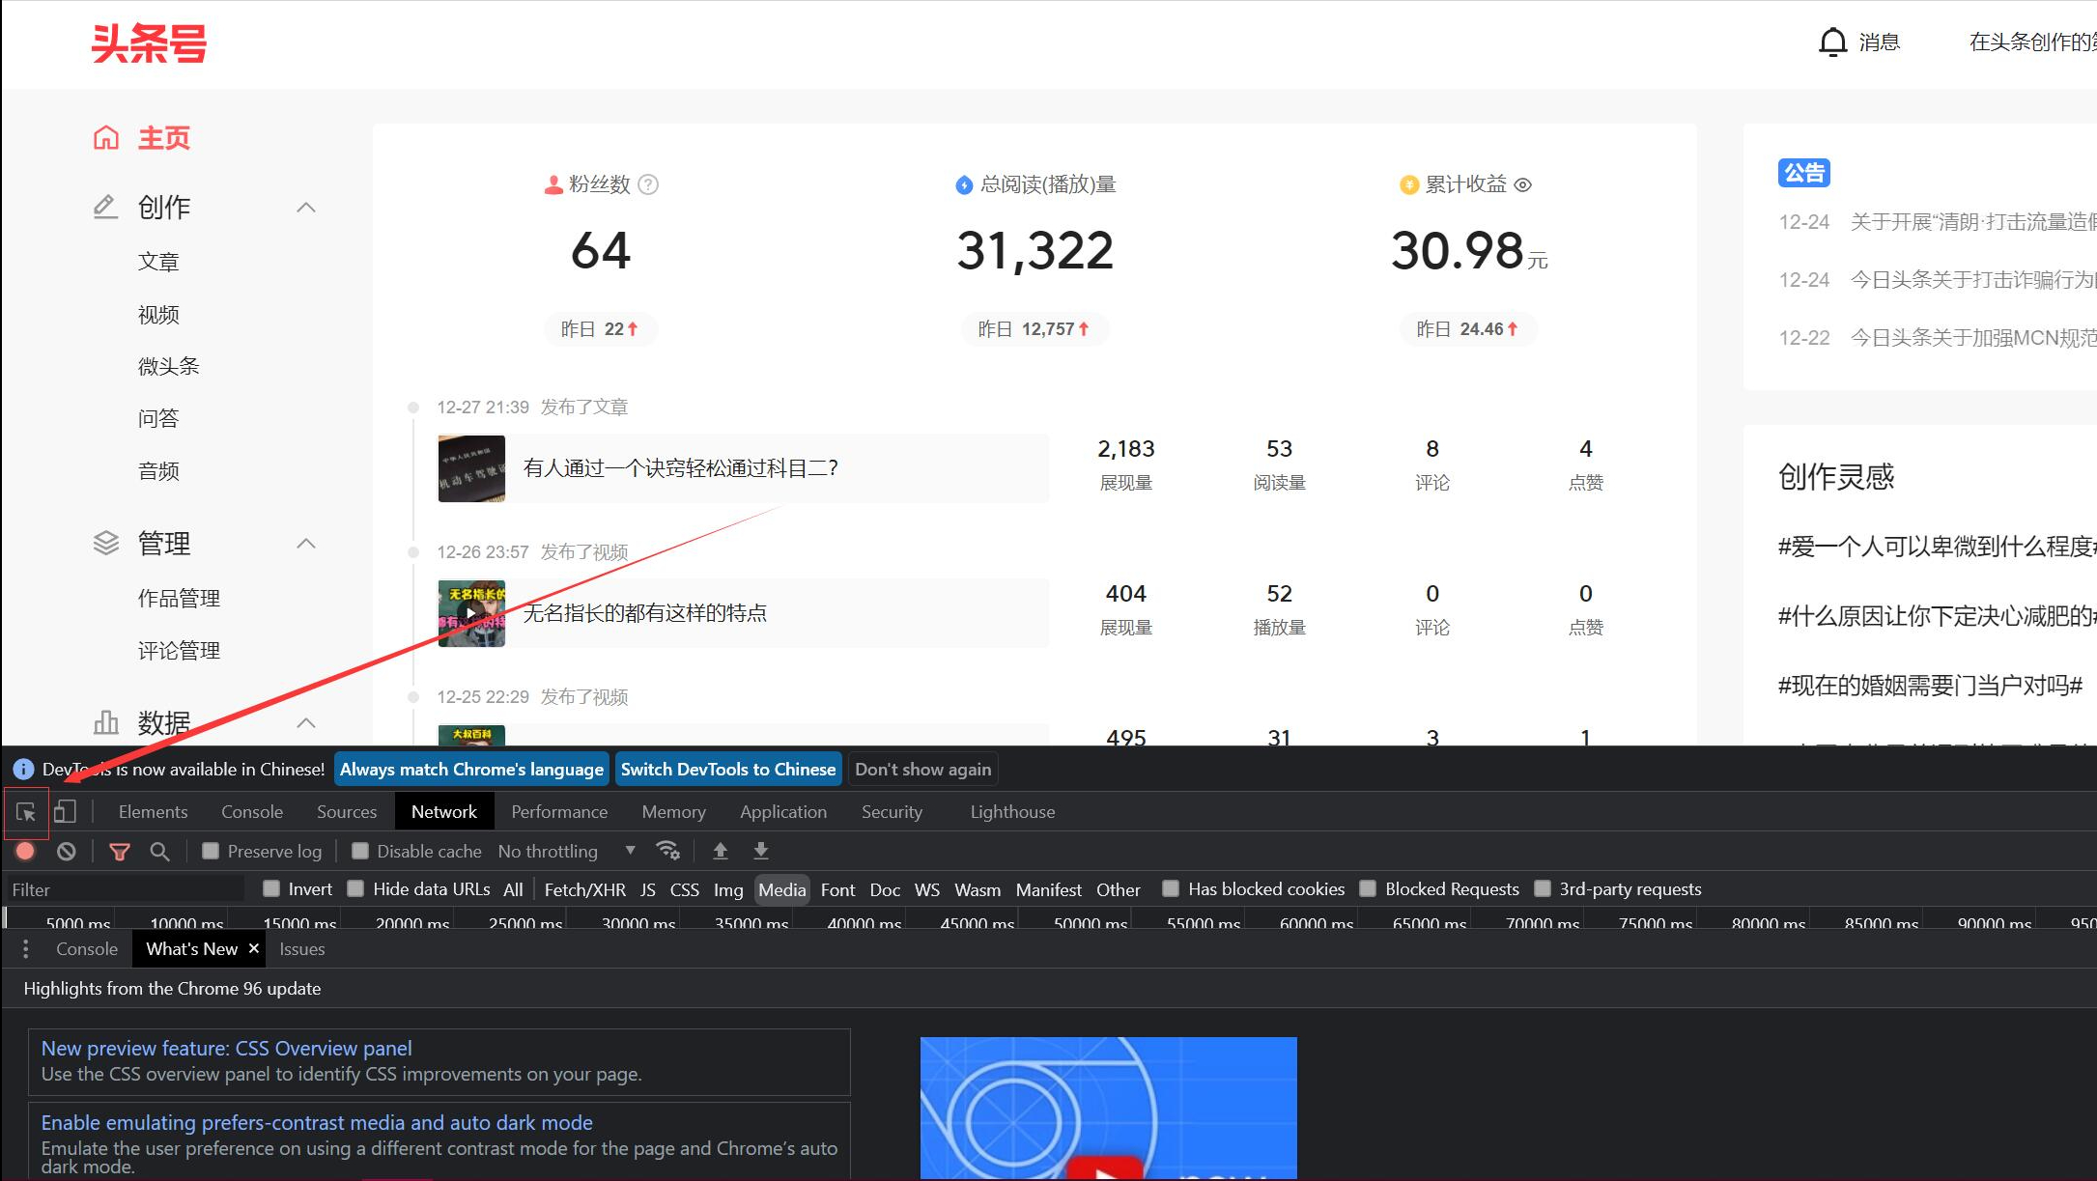Open the Lighthouse tab
The image size is (2097, 1181).
[x=1012, y=812]
